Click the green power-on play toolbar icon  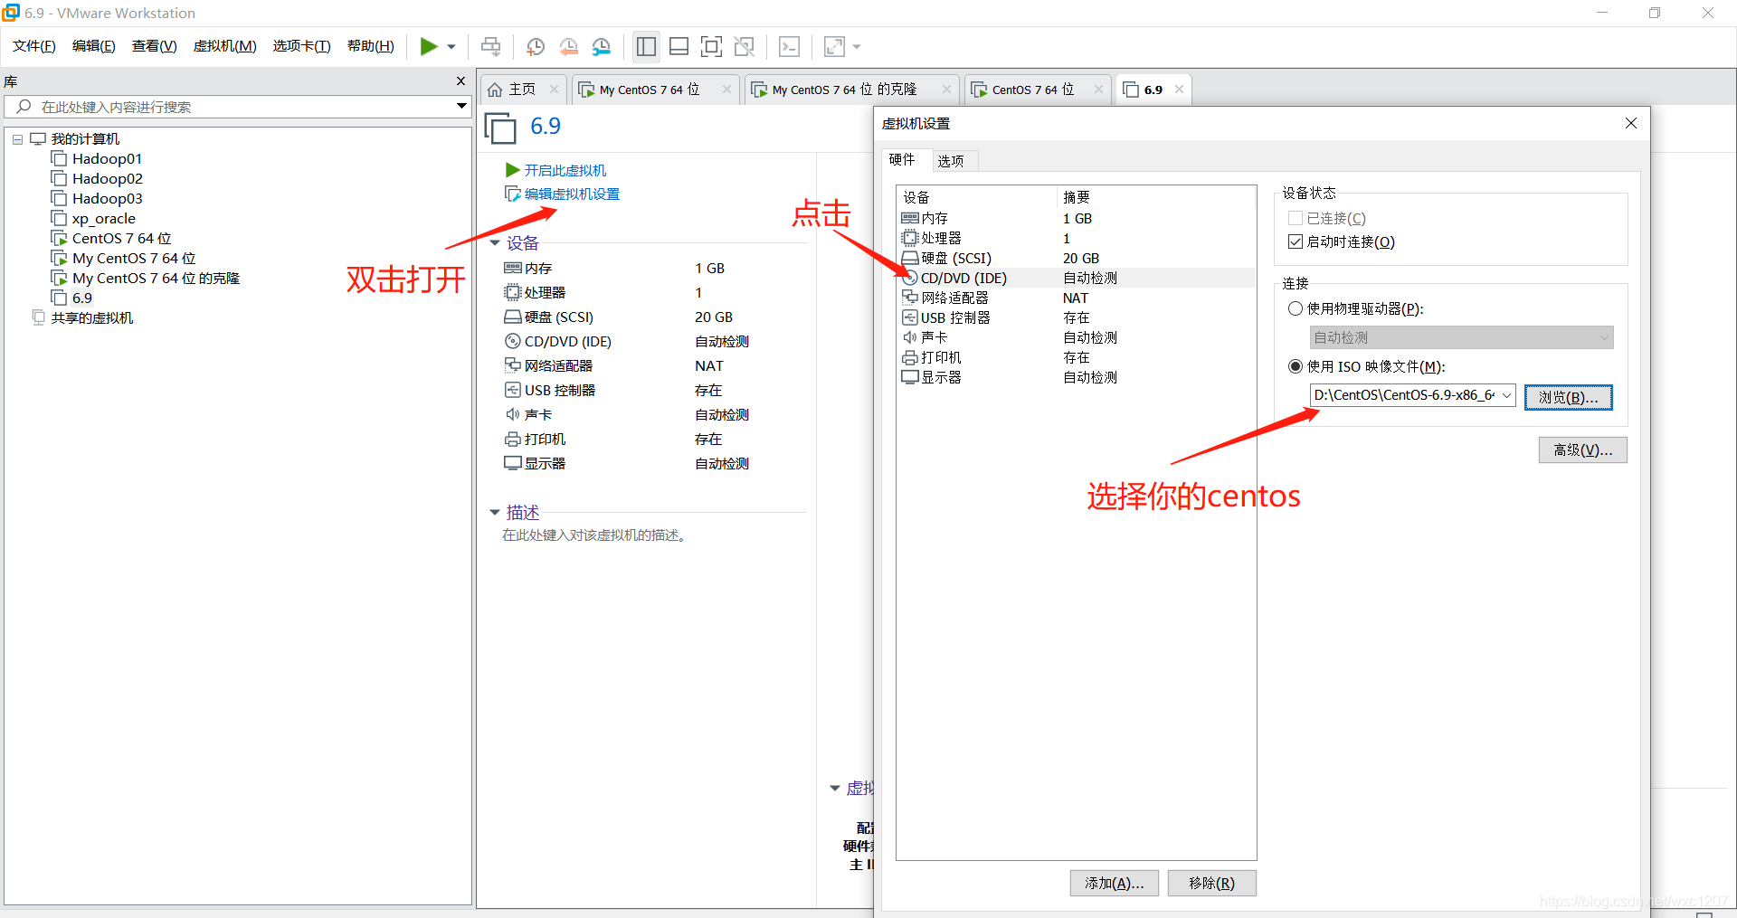pyautogui.click(x=429, y=46)
